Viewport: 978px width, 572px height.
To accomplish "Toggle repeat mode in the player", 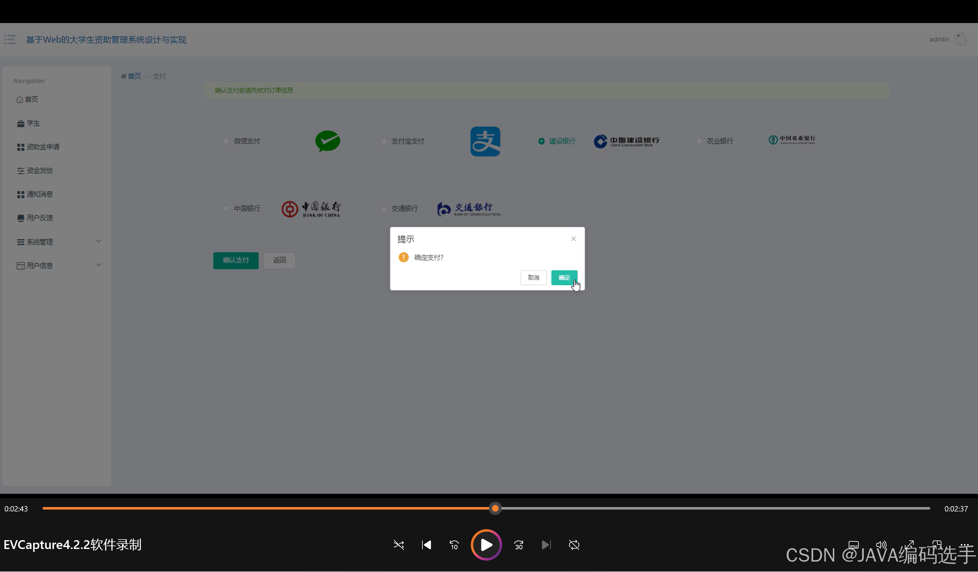I will [574, 545].
